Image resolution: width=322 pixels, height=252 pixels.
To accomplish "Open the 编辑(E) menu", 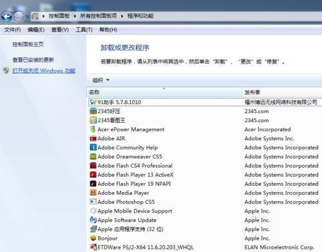I will (36, 30).
